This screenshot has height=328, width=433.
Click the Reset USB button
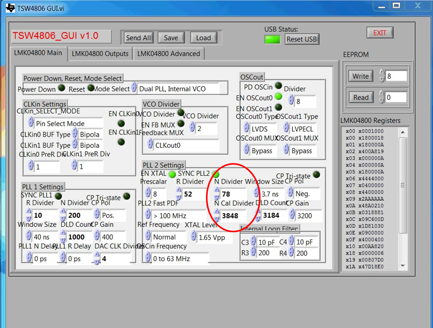[x=301, y=39]
